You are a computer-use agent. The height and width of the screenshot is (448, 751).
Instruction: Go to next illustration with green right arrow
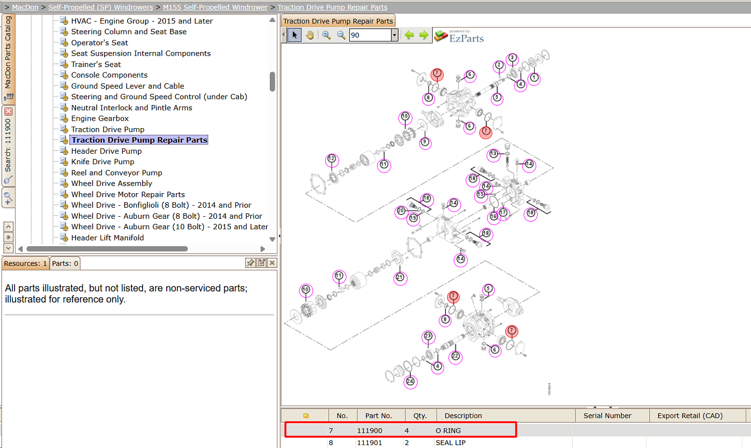pyautogui.click(x=424, y=35)
